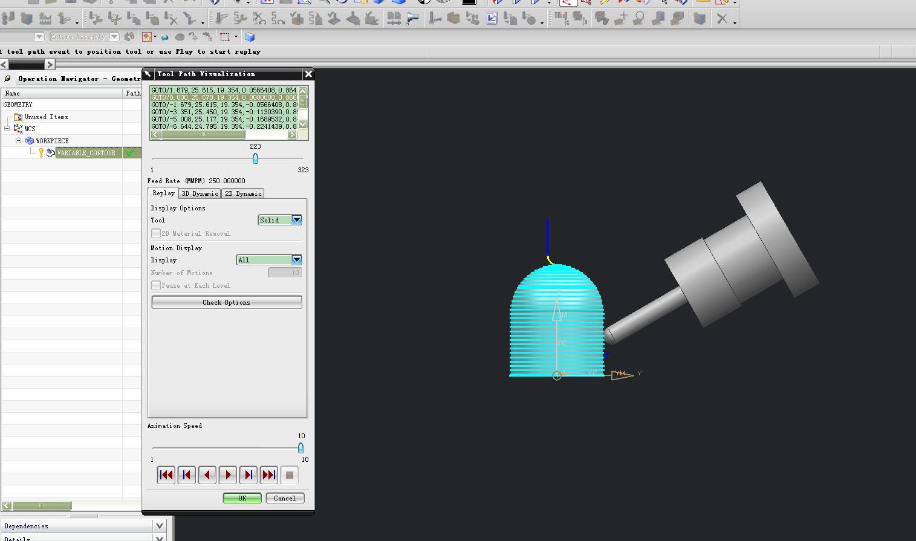
Task: Click the dashed rectangle selection icon
Action: (225, 37)
